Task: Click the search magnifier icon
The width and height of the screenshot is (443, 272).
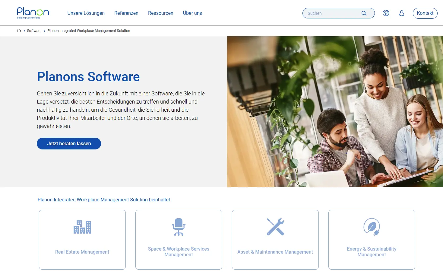Action: [x=364, y=13]
